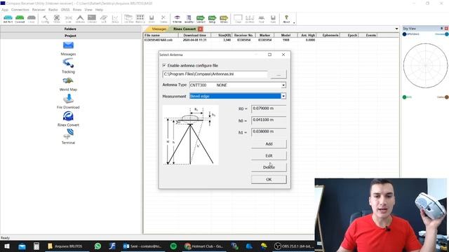The height and width of the screenshot is (252, 449).
Task: Click the Connect toolbar icon
Action: coord(20,19)
